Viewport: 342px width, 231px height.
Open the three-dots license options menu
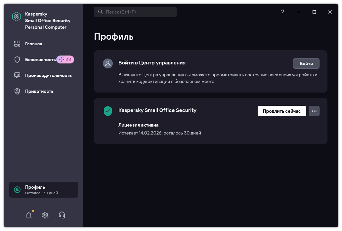click(314, 111)
